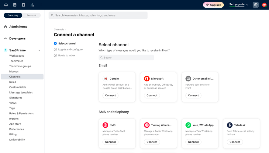Screen dimensions: 269x153
Task: Click the Gmail logo on Google card
Action: (x=105, y=79)
